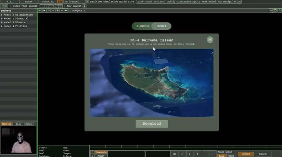
Task: Enable Once range limit mode
Action: (231, 156)
